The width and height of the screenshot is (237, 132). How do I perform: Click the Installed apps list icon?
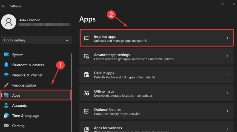(86, 38)
